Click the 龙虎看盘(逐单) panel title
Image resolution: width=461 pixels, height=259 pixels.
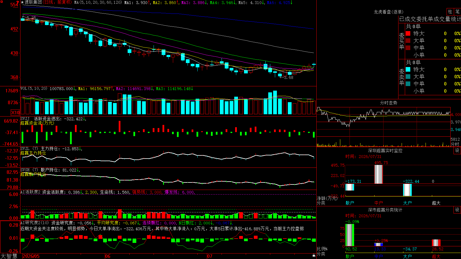point(388,12)
